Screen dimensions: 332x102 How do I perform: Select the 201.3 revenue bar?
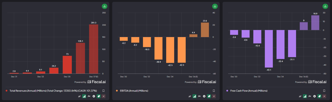coord(94,49)
